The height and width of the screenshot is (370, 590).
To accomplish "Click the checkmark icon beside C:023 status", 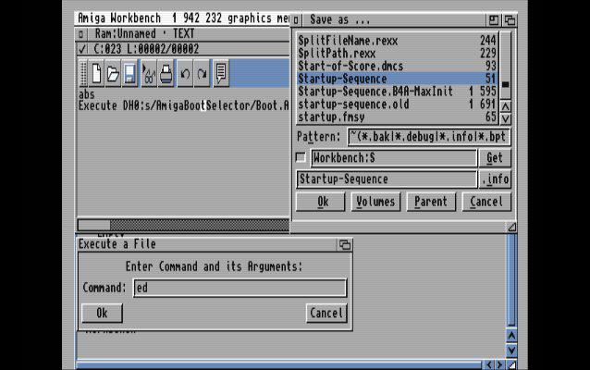I will (x=82, y=49).
